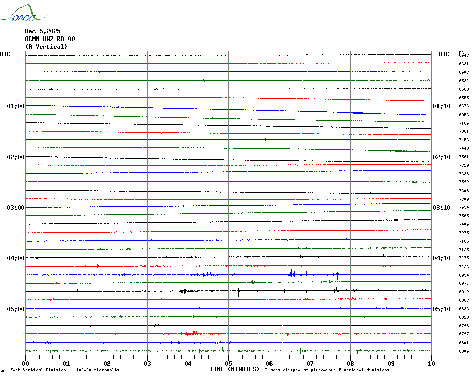
Task: Select the 05:10 time label on right
Action: click(441, 309)
